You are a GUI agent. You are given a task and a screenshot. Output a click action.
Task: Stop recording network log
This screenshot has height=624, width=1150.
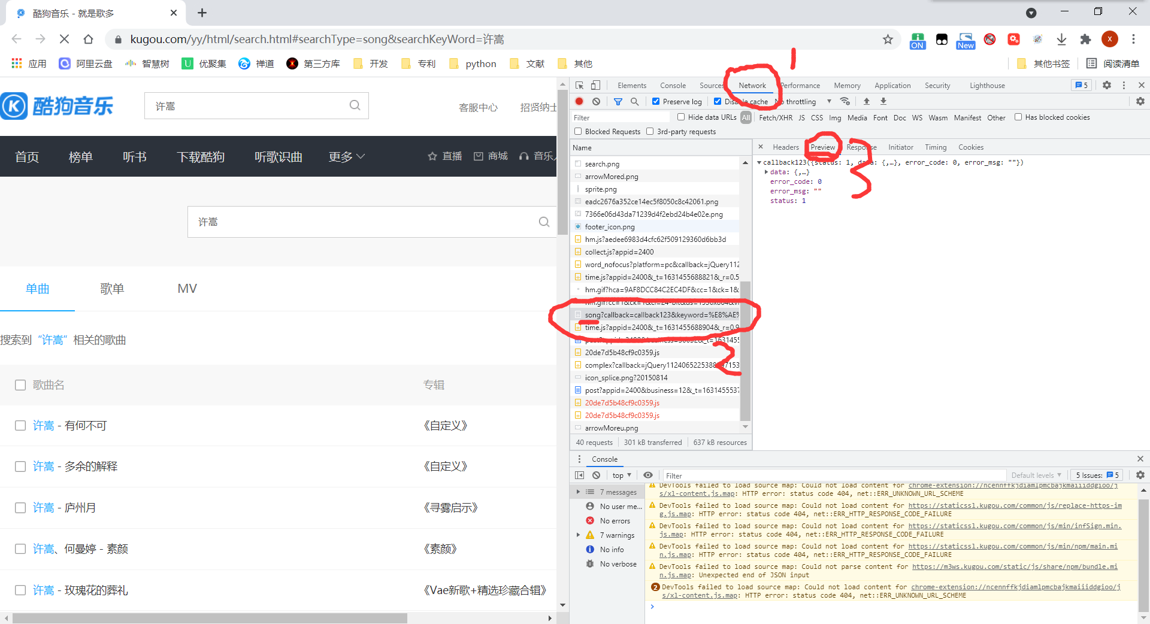pyautogui.click(x=579, y=101)
